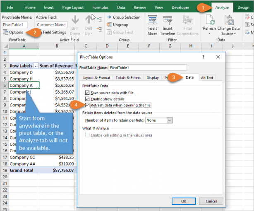Open Number of items to retain dropdown
Image resolution: width=254 pixels, height=211 pixels.
(169, 120)
